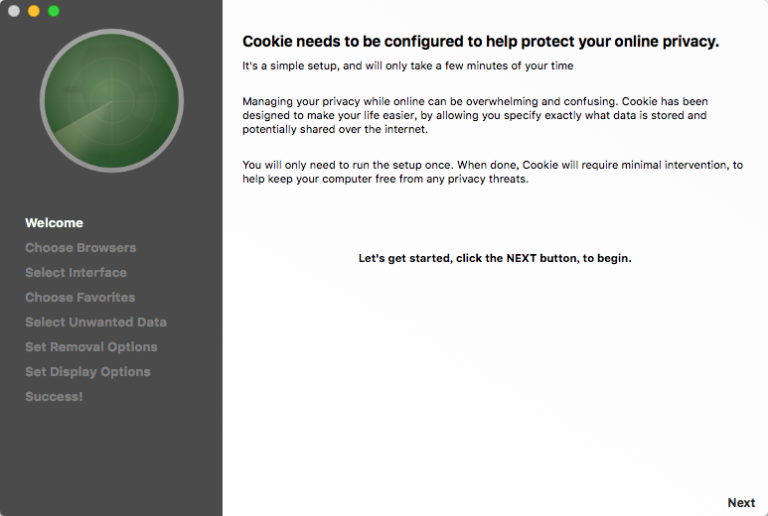Go to the Select Interface step
This screenshot has height=516, width=768.
pyautogui.click(x=76, y=273)
